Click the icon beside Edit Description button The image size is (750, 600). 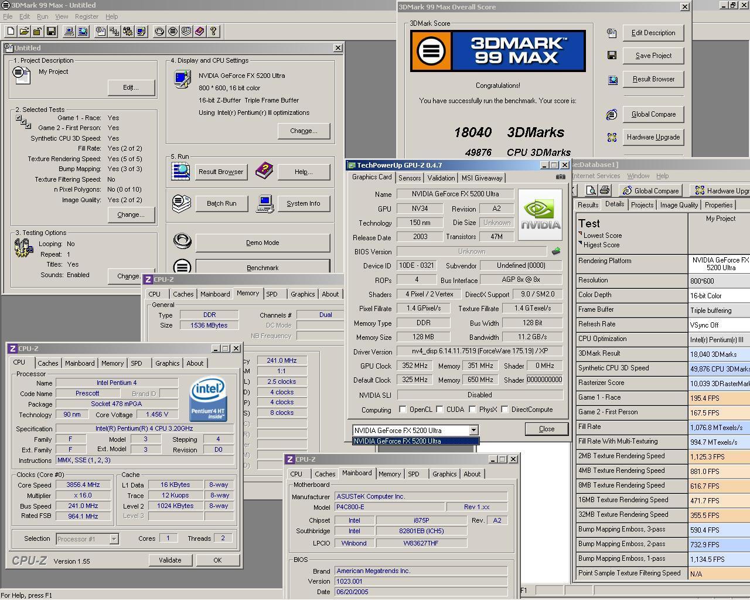[x=612, y=33]
